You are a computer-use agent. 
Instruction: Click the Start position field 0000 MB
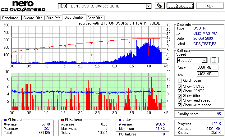pos(208,67)
